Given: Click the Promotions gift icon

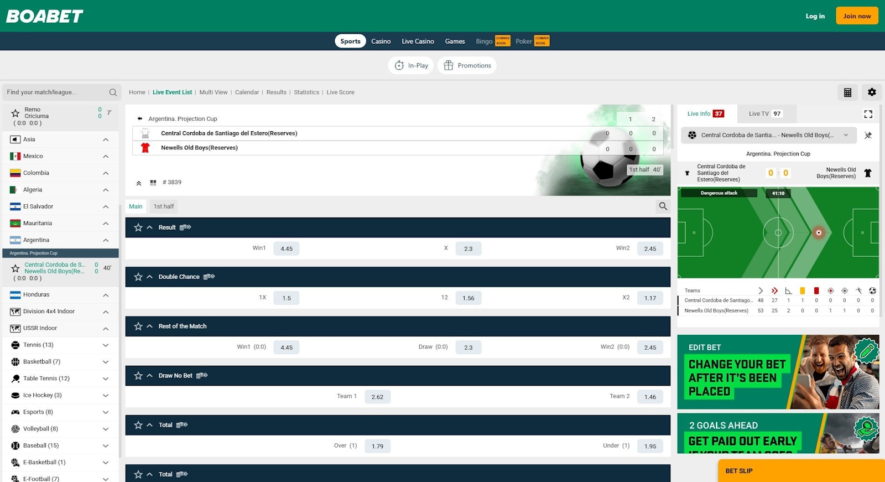Looking at the screenshot, I should [449, 65].
